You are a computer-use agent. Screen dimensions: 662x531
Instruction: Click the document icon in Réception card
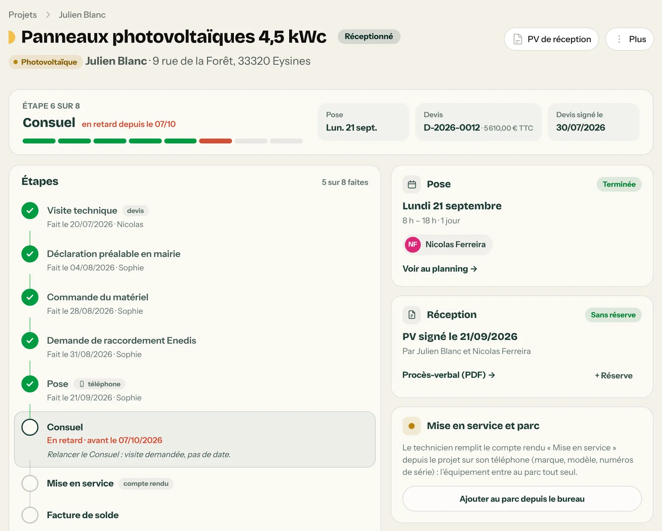(x=412, y=315)
